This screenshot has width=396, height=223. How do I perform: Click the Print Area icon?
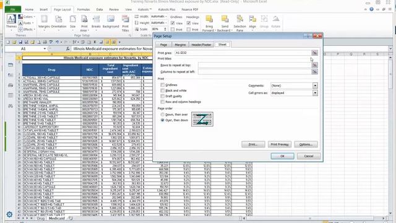[x=84, y=19]
